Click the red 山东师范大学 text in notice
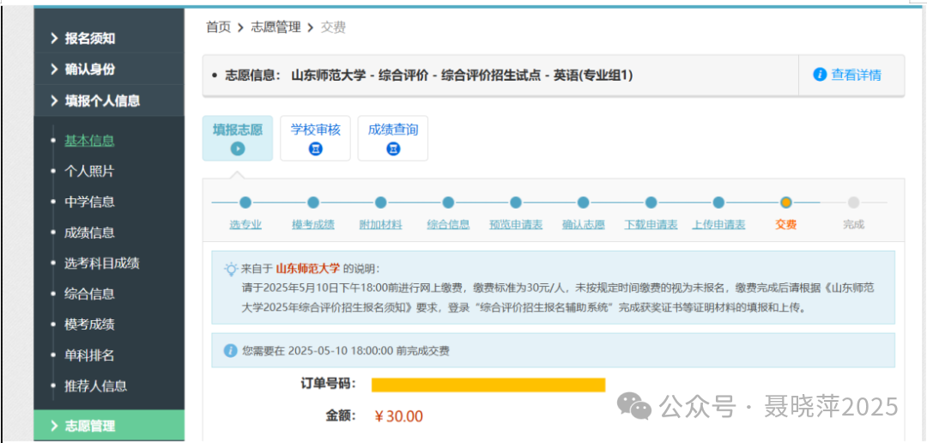927x443 pixels. pyautogui.click(x=308, y=269)
